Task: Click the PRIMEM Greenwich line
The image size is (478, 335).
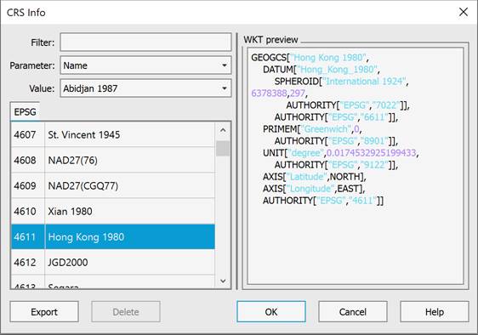Action: pos(312,129)
